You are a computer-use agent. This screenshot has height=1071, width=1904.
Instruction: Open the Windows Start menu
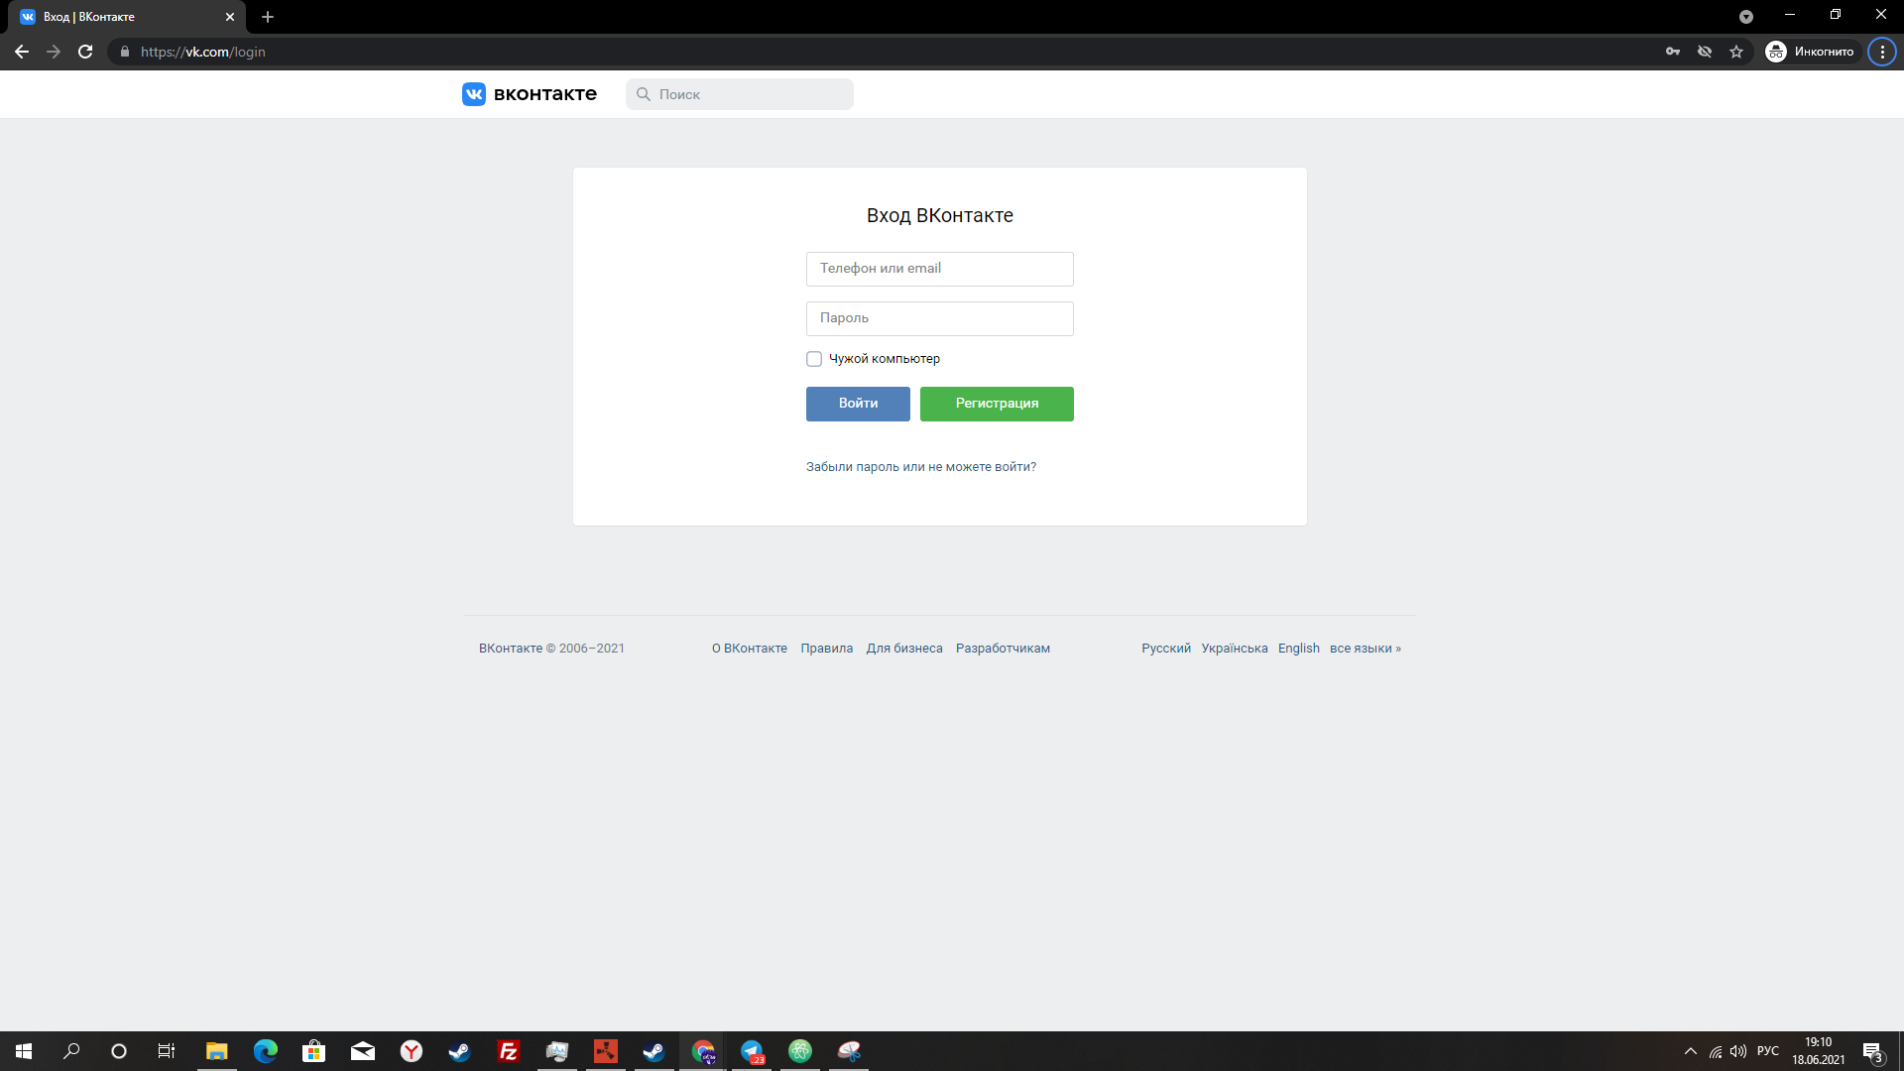pyautogui.click(x=24, y=1051)
